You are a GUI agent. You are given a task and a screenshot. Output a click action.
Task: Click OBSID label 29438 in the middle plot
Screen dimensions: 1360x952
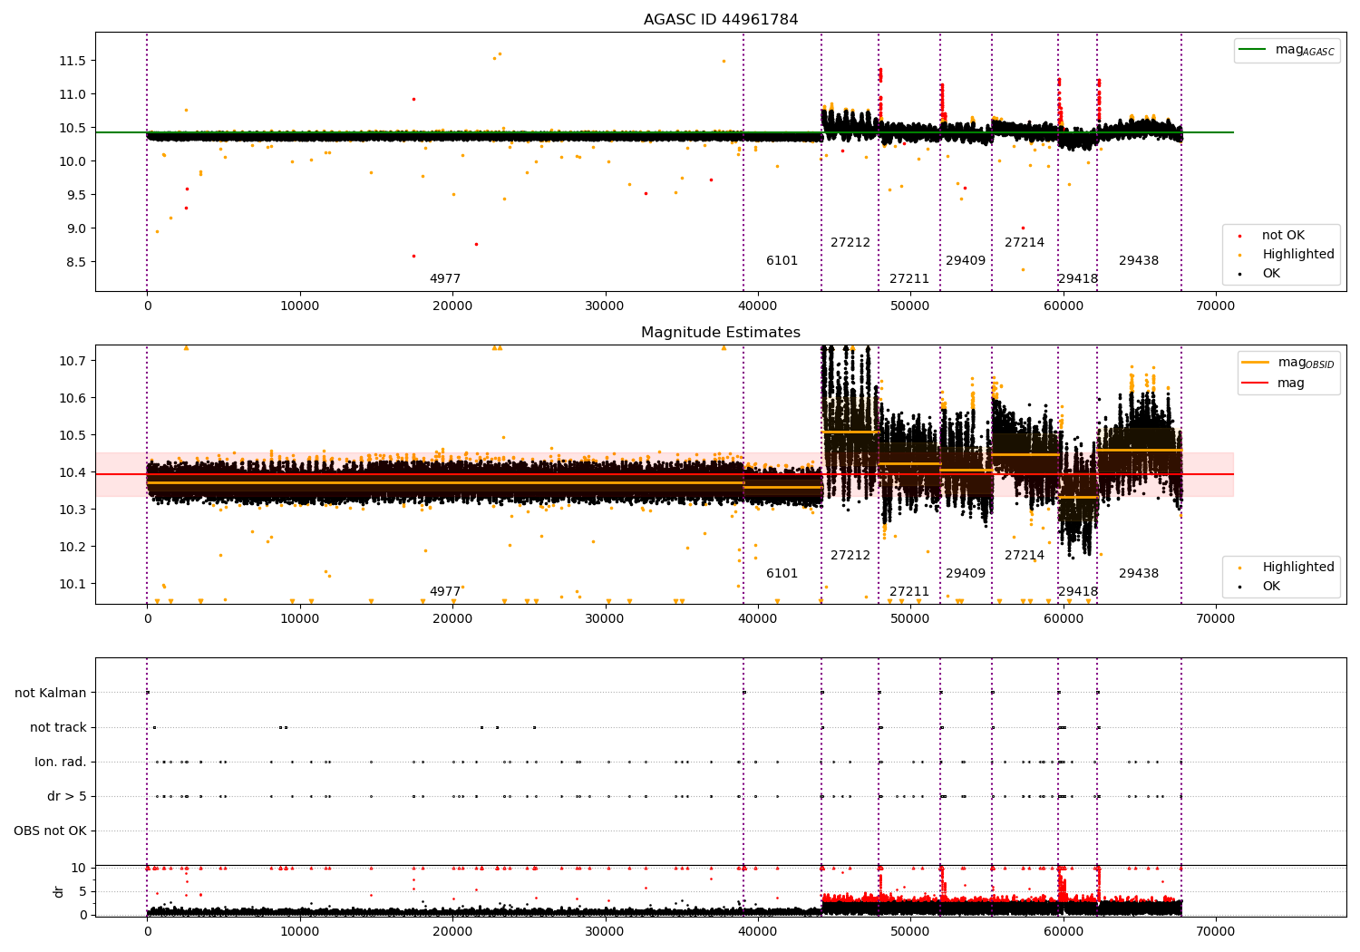(x=1139, y=574)
